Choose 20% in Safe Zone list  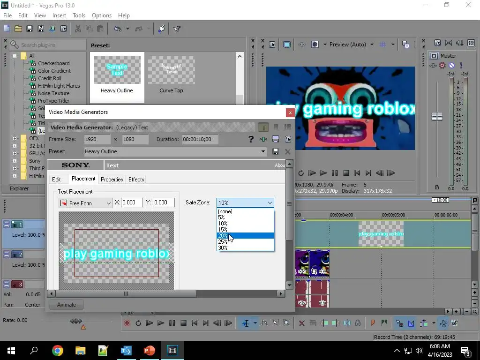pyautogui.click(x=245, y=236)
